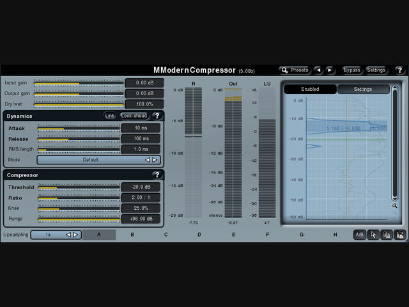Viewport: 409px width, 307px height.
Task: Select the Output gain value field
Action: [144, 93]
